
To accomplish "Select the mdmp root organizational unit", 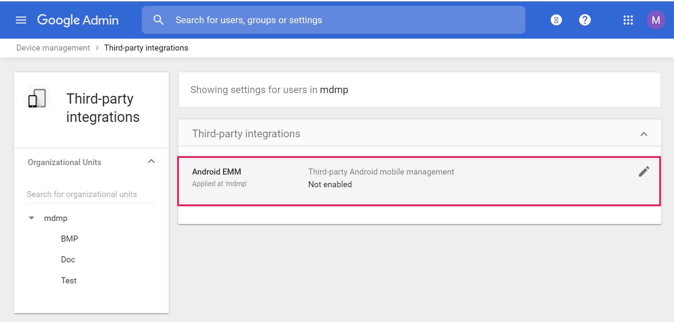I will 56,218.
